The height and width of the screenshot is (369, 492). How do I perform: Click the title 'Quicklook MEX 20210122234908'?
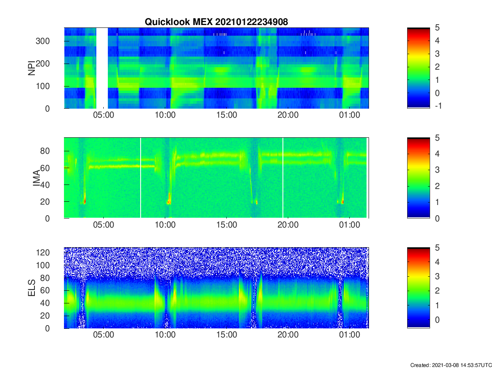[216, 22]
